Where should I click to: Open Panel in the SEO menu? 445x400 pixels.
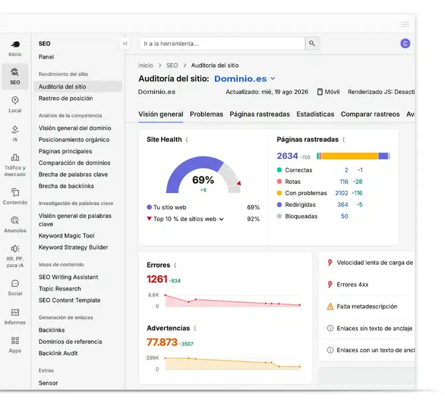pyautogui.click(x=46, y=57)
